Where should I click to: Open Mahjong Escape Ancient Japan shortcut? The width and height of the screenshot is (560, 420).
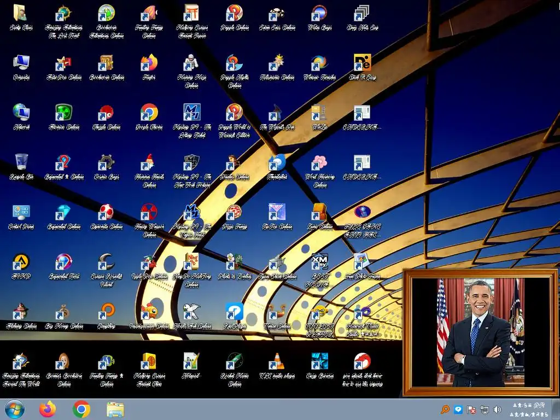[x=192, y=21]
